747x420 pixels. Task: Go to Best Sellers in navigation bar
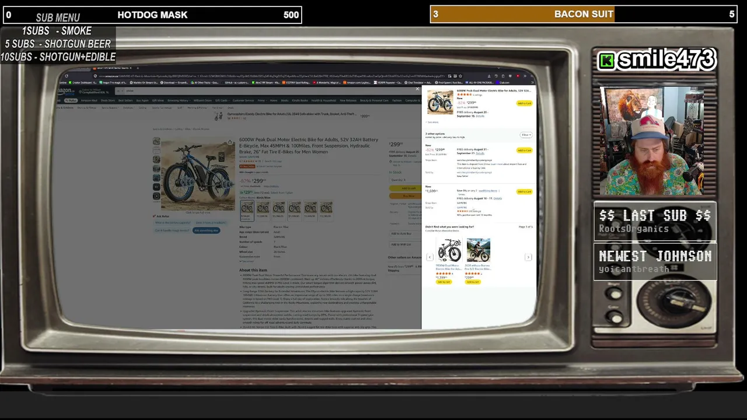point(125,100)
